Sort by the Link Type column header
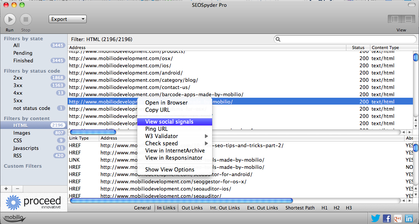The image size is (419, 224). click(83, 138)
